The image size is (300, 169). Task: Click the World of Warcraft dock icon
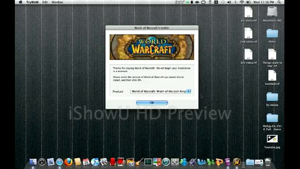coord(237,162)
